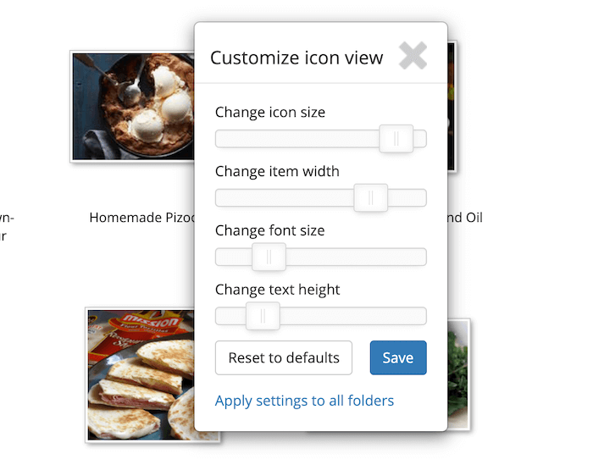Open the quesadilla photo thumbnail
This screenshot has width=593, height=476.
[140, 374]
